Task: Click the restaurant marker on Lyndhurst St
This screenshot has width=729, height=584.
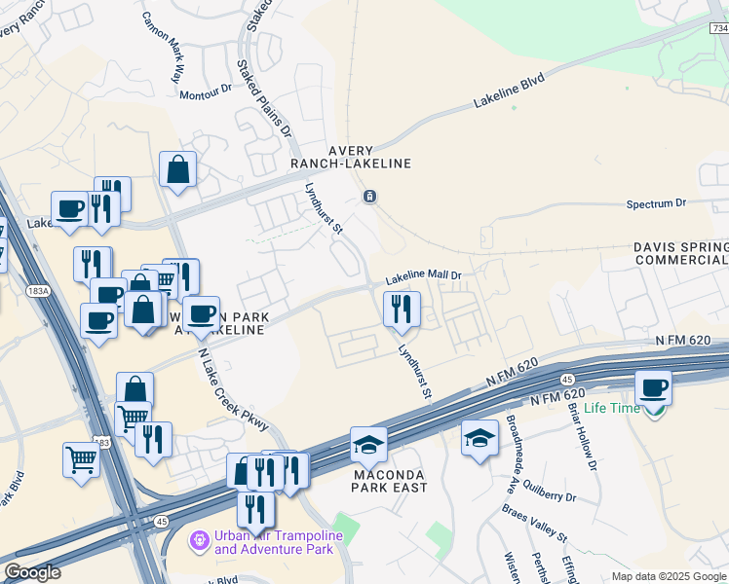Action: pyautogui.click(x=402, y=312)
